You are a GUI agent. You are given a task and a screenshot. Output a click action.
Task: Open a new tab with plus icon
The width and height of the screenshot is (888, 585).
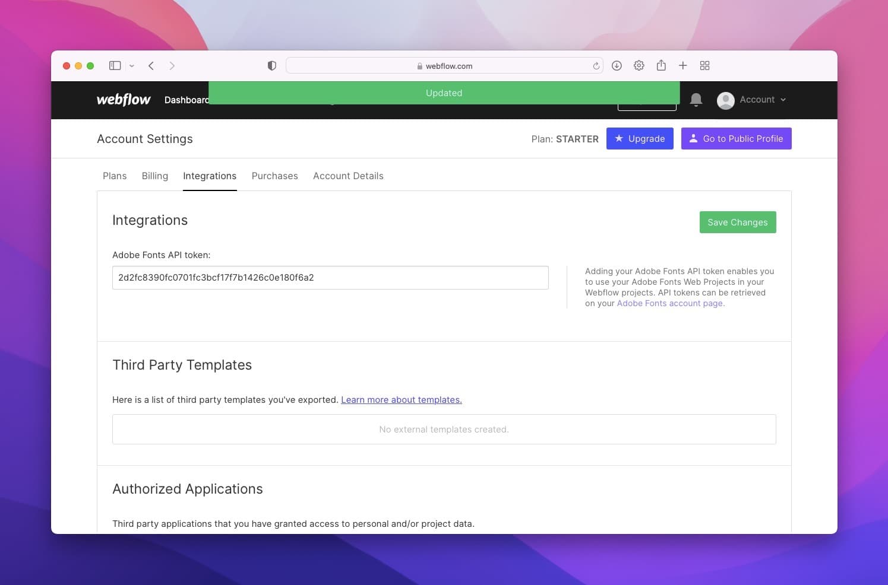[x=683, y=66]
